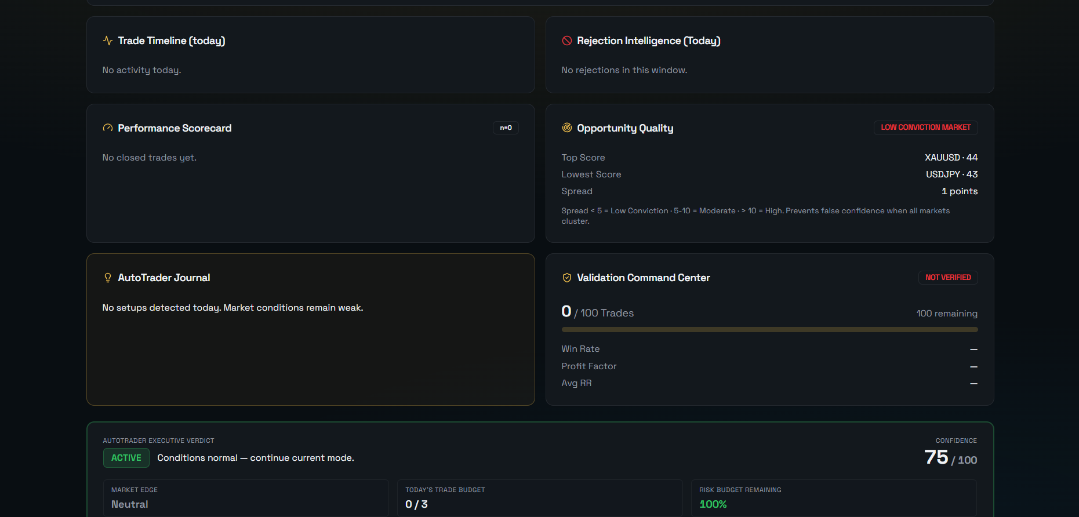Click the Trade Timeline pulse icon
The image size is (1079, 517).
(x=108, y=41)
